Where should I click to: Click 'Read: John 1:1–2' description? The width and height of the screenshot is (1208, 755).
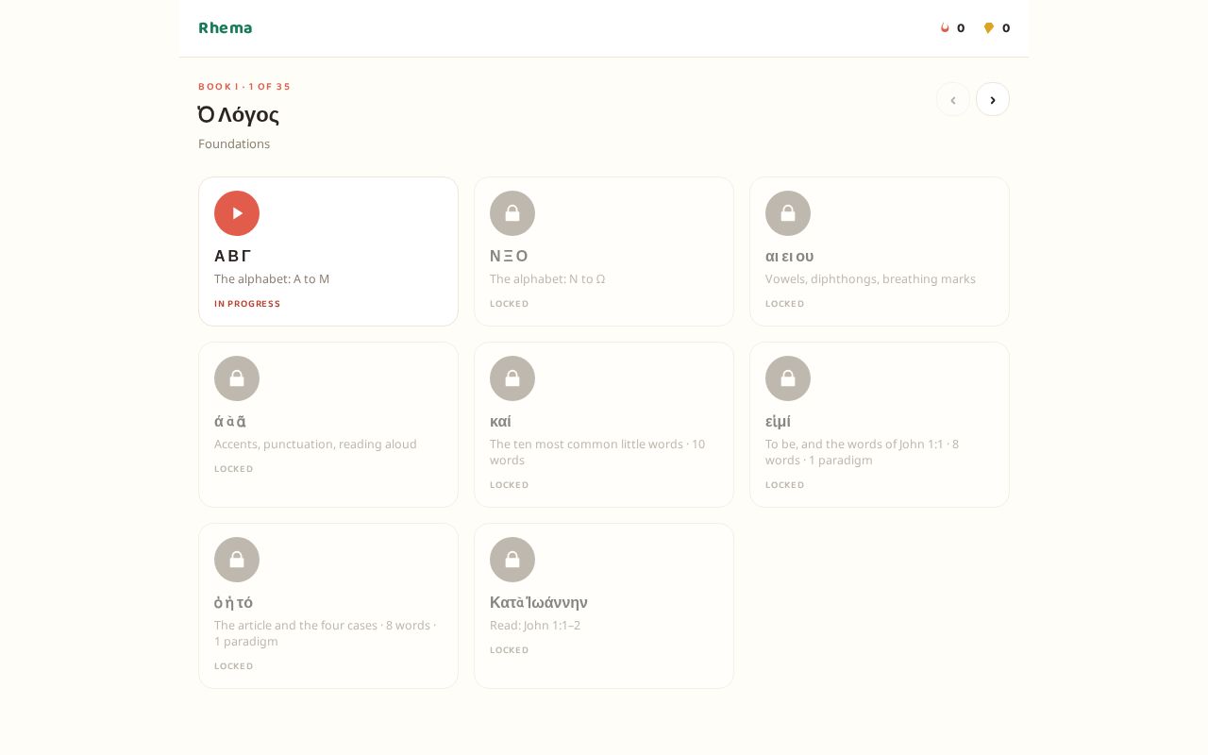point(535,626)
